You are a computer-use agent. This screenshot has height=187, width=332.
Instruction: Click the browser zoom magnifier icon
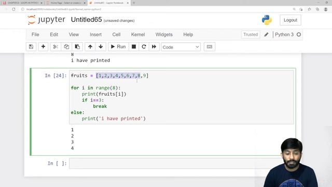pyautogui.click(x=294, y=9)
